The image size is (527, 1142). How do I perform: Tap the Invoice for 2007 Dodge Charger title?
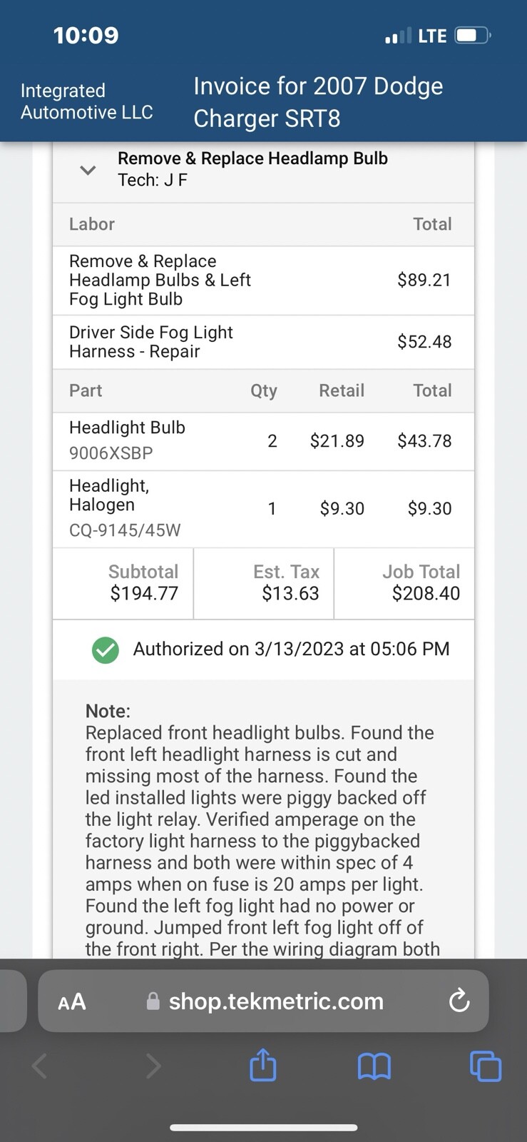pos(318,102)
